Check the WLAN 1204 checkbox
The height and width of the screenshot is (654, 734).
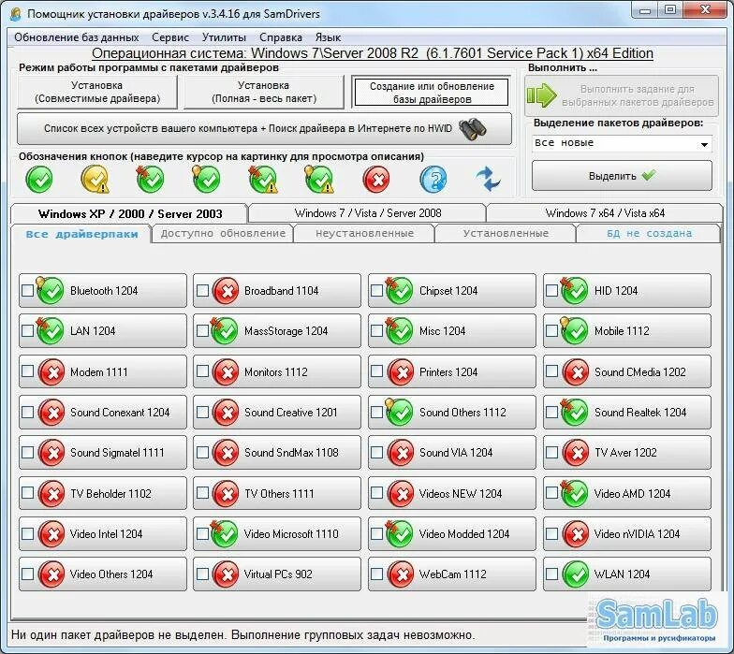pos(552,574)
